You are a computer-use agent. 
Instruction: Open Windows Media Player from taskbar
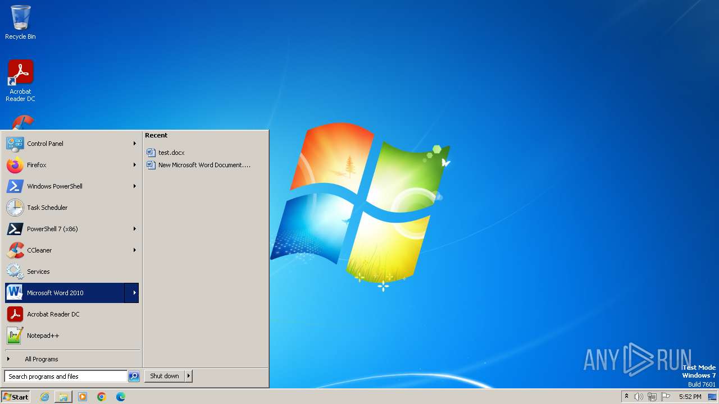pos(83,397)
